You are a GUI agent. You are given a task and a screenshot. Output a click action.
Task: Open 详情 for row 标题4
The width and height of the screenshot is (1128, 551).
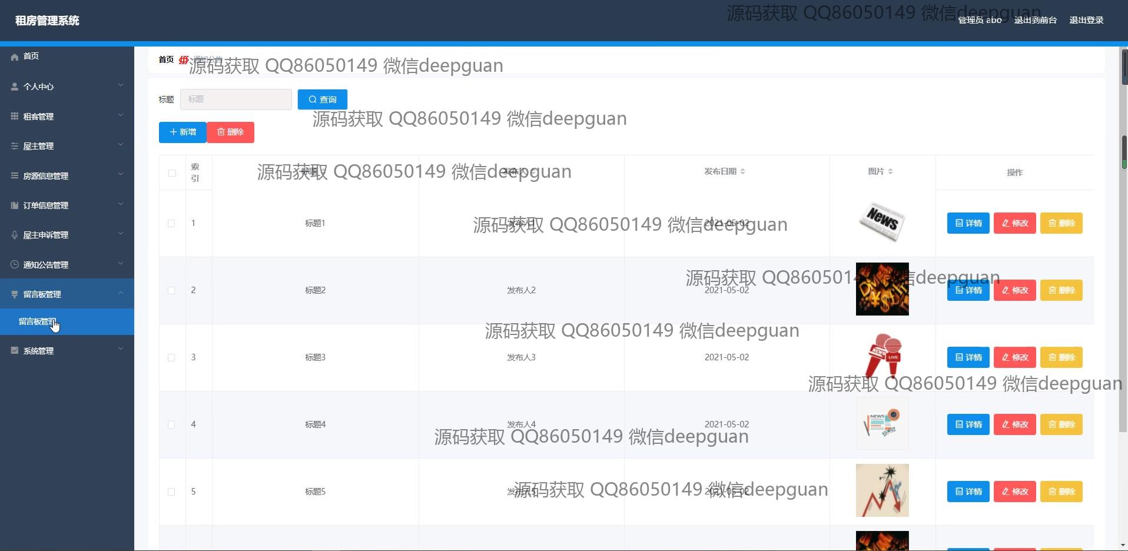point(968,424)
